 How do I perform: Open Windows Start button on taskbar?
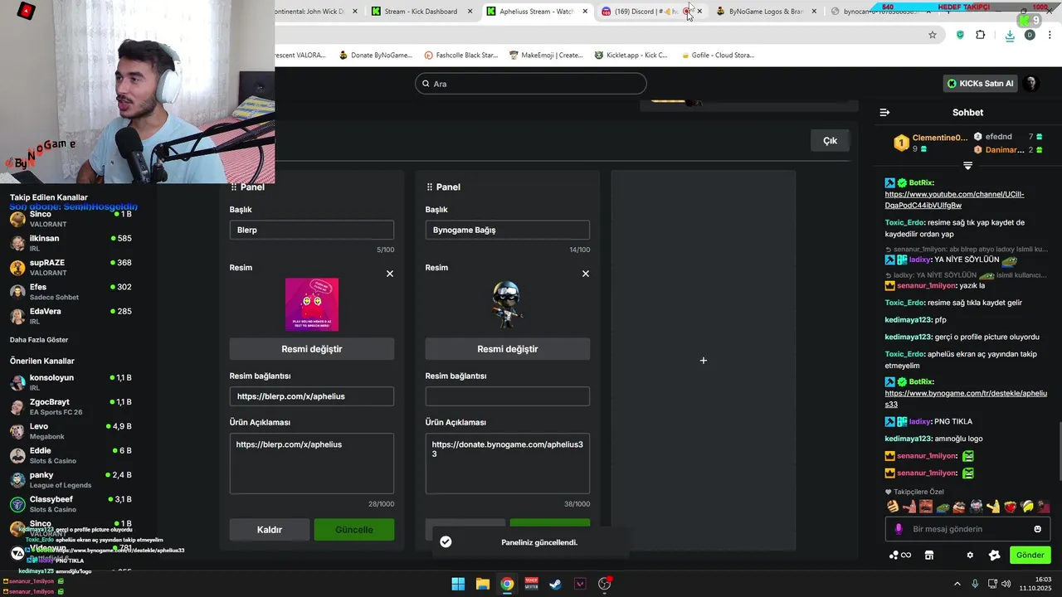click(x=458, y=584)
